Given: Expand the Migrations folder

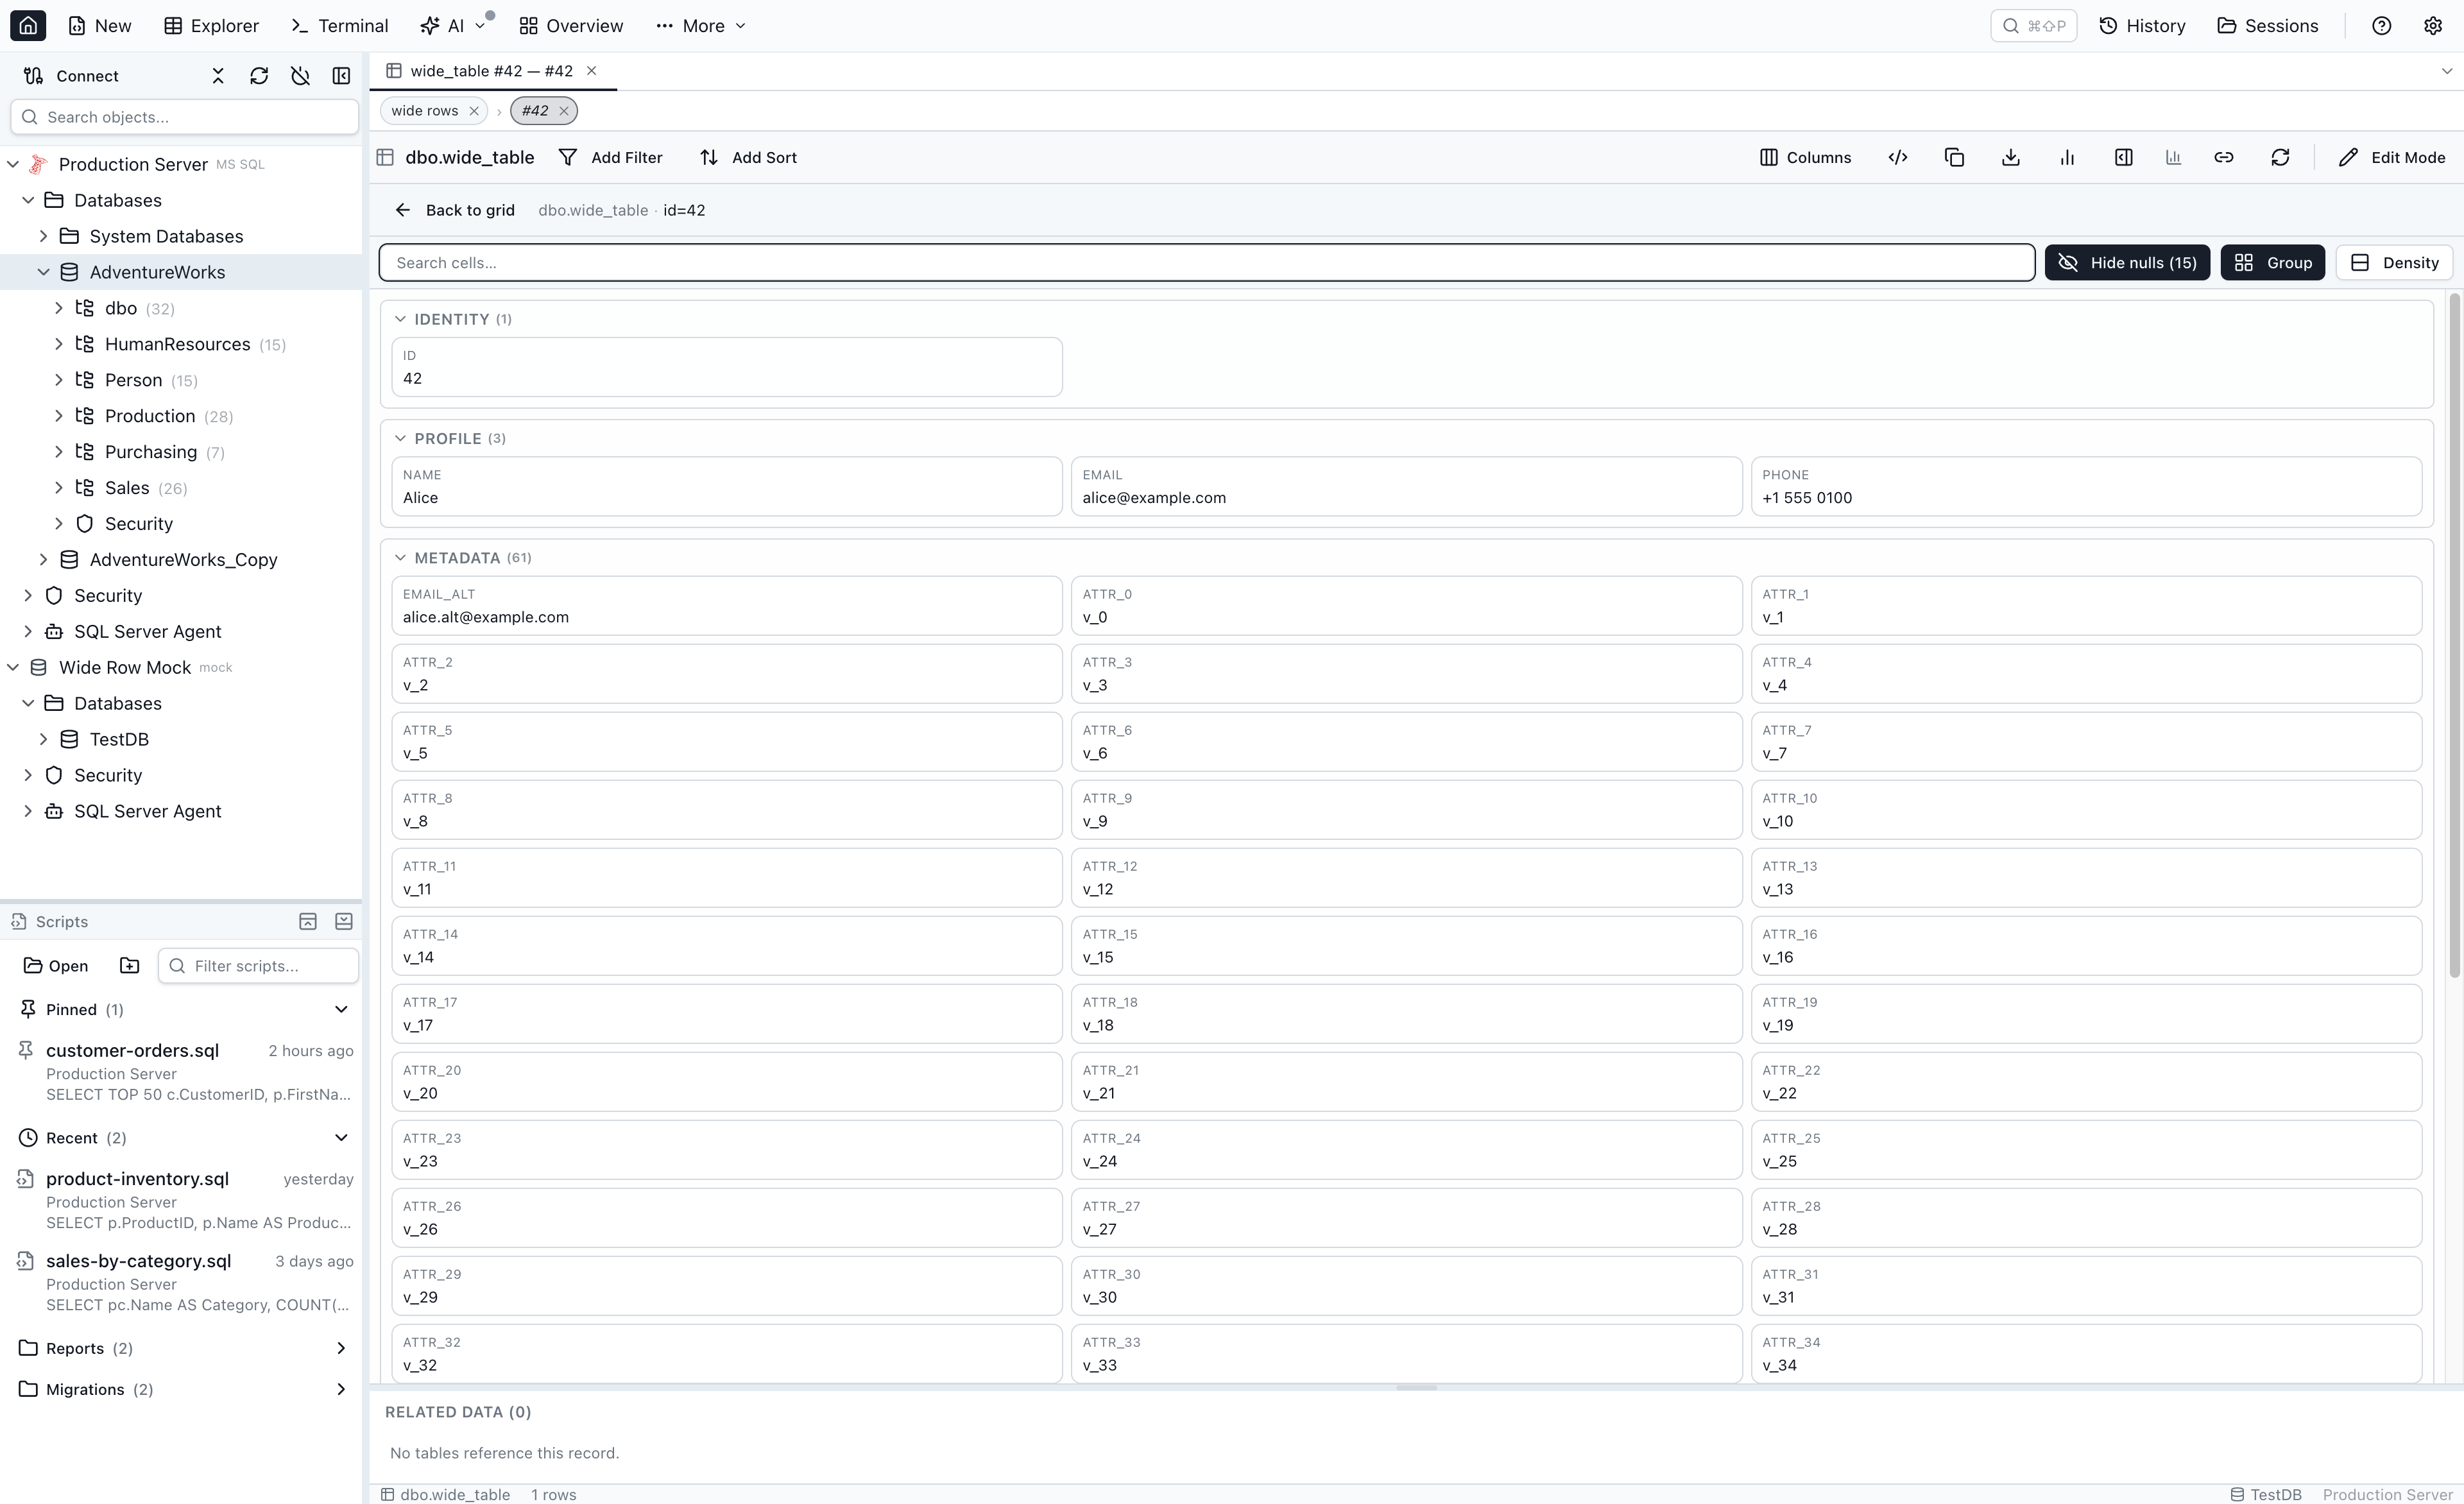Looking at the screenshot, I should (341, 1389).
